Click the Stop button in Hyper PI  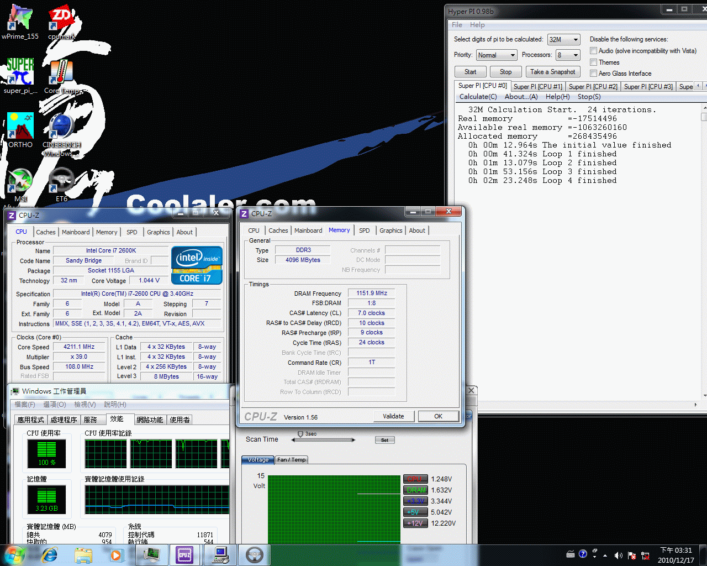click(505, 72)
